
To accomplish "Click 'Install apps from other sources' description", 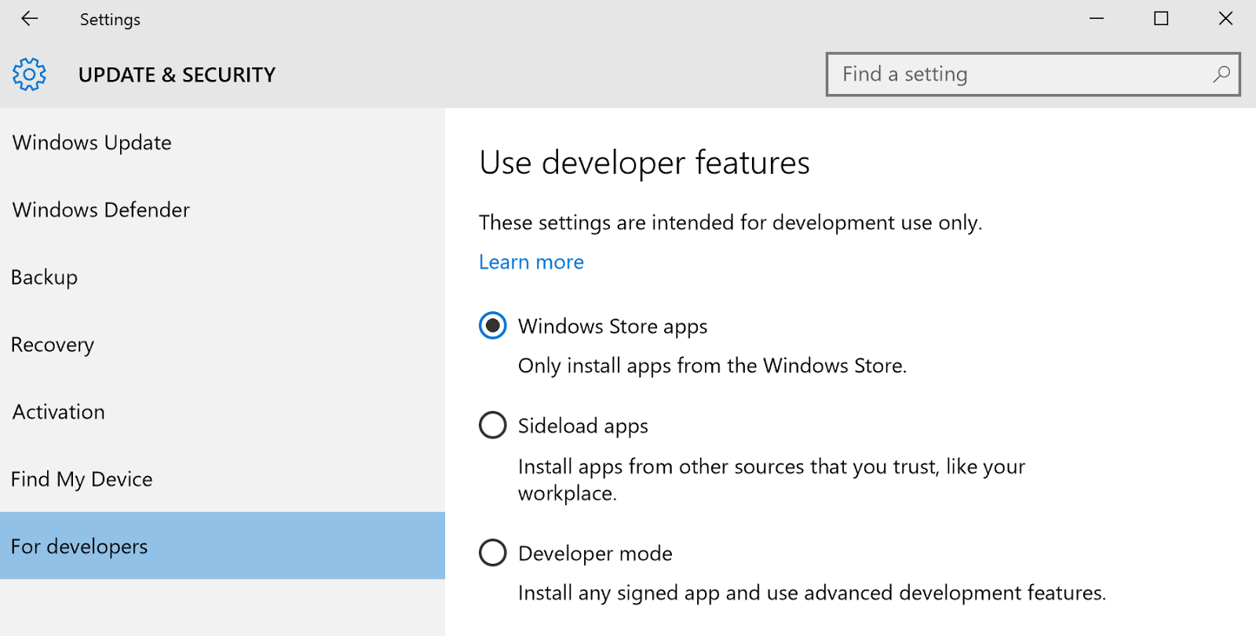I will tap(772, 480).
